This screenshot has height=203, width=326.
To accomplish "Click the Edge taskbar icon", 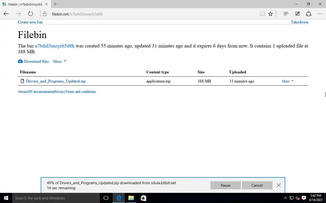I will pyautogui.click(x=119, y=198).
